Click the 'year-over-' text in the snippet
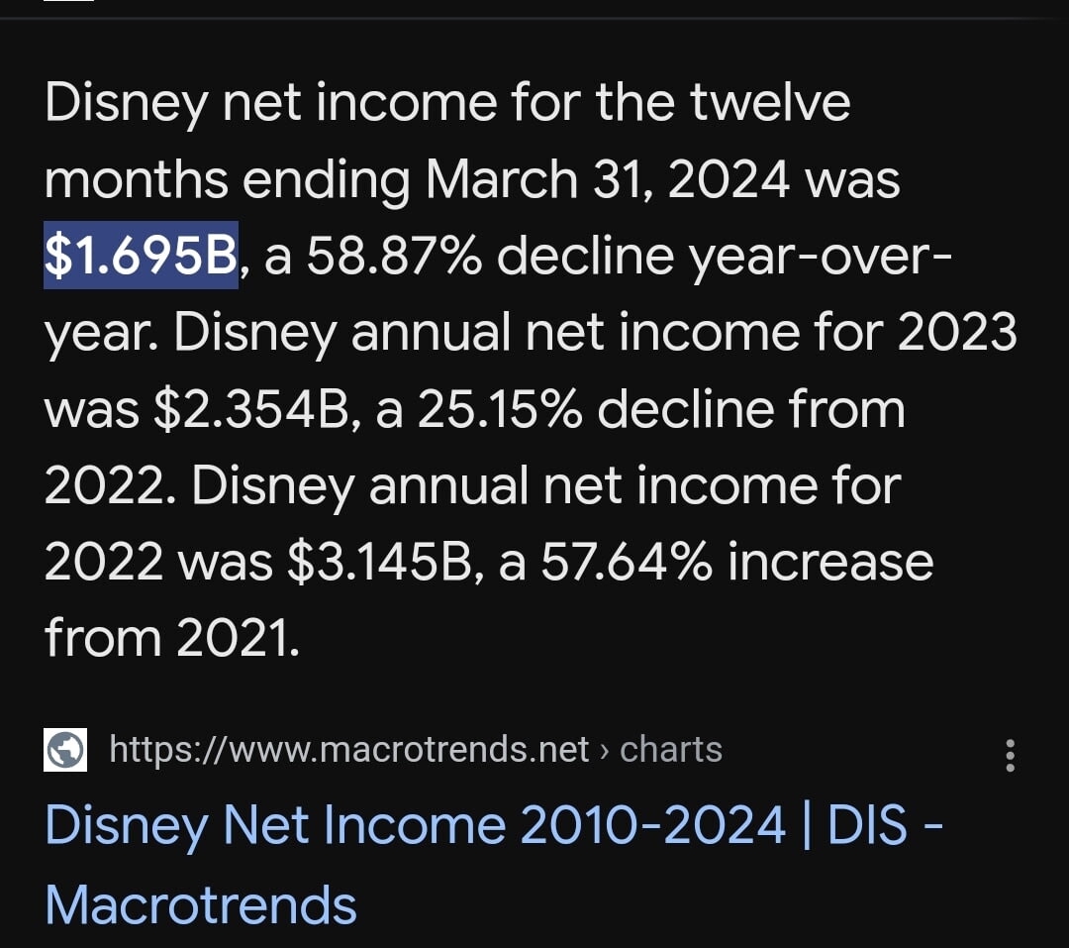 (821, 256)
